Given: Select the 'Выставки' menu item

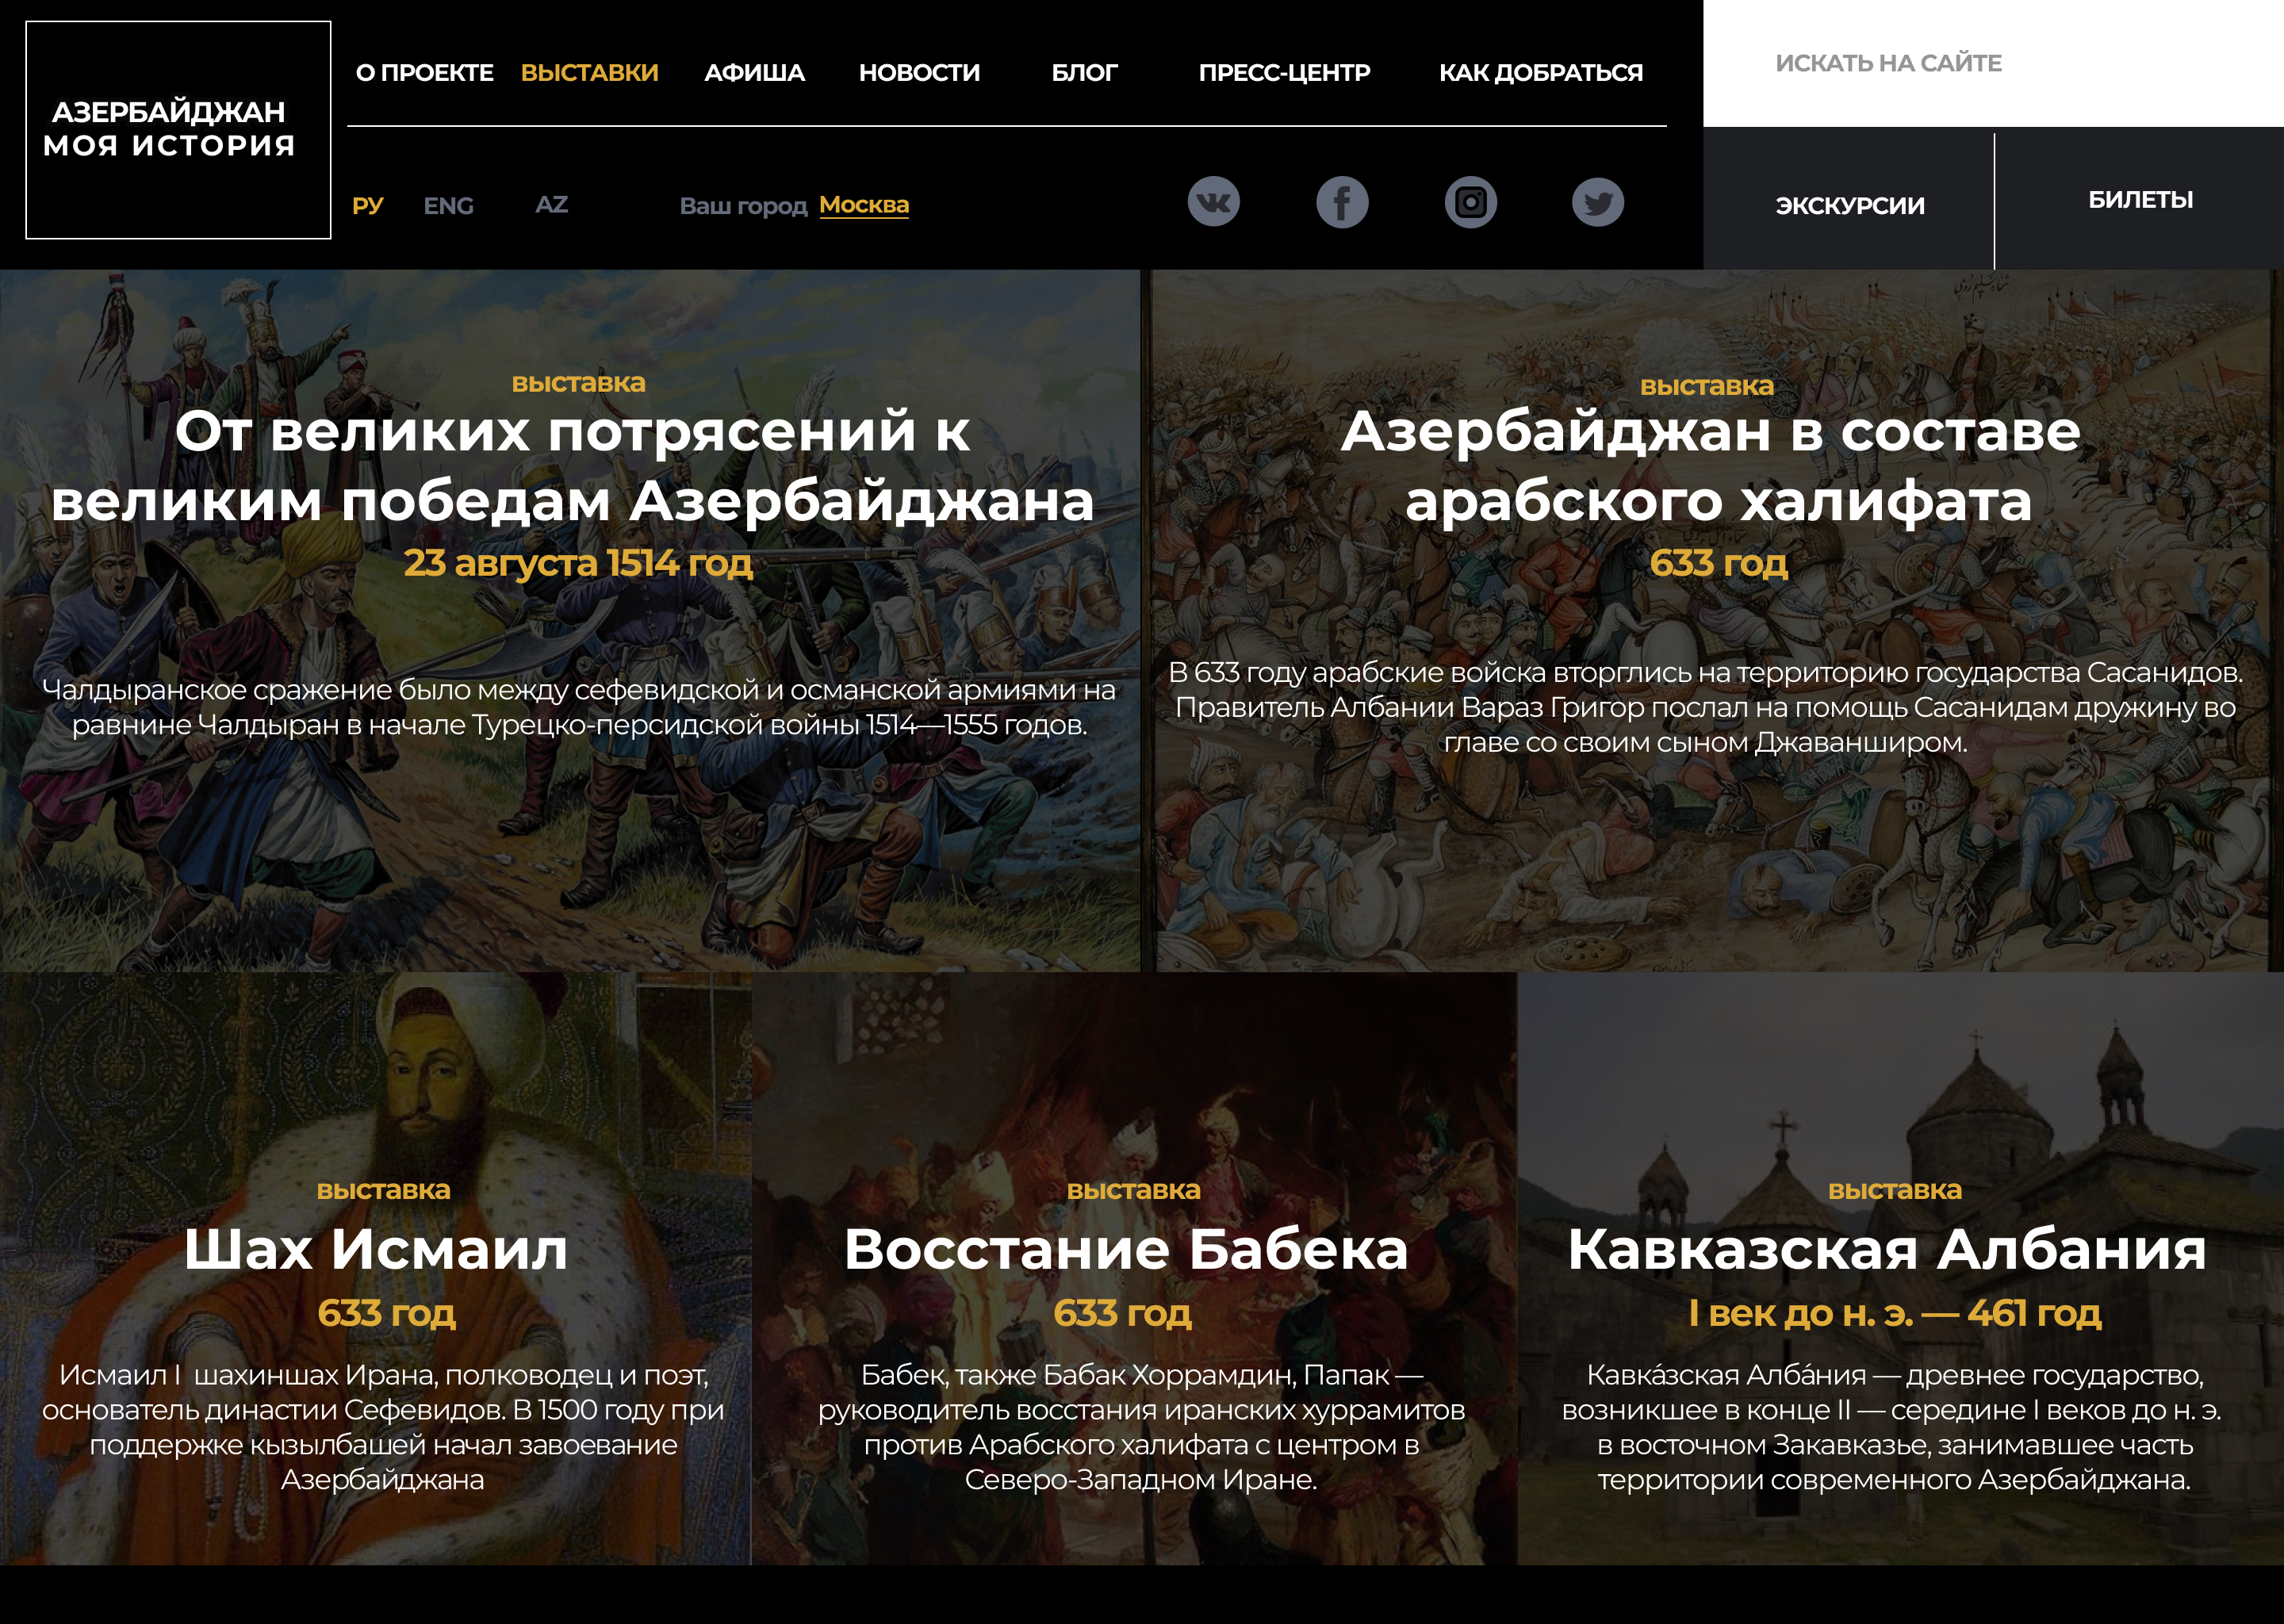Looking at the screenshot, I should click(x=590, y=73).
